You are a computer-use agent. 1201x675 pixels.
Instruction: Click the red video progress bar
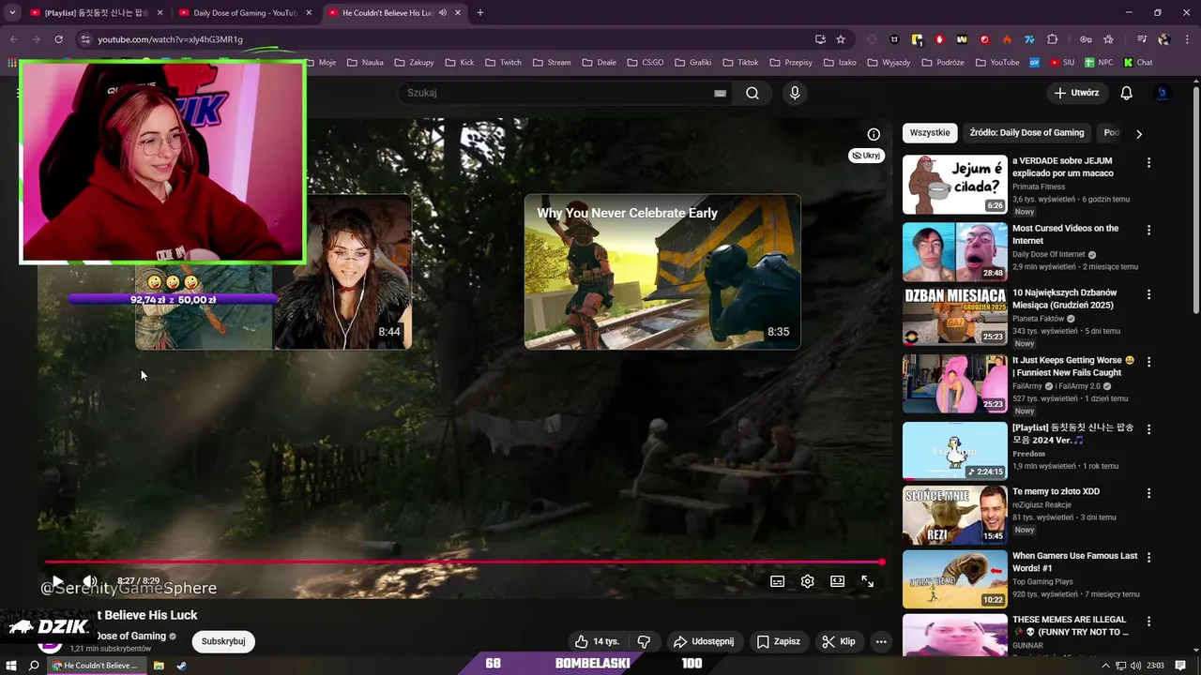tap(464, 562)
